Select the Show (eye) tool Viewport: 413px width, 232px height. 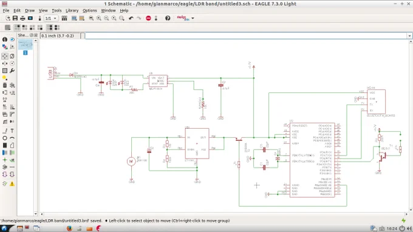[12, 39]
